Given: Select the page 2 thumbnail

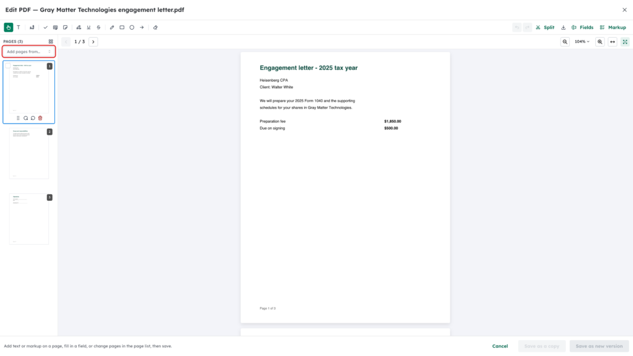Looking at the screenshot, I should pos(28,153).
